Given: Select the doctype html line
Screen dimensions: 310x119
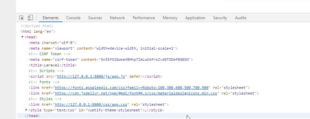Looking at the screenshot, I should coord(37,26).
